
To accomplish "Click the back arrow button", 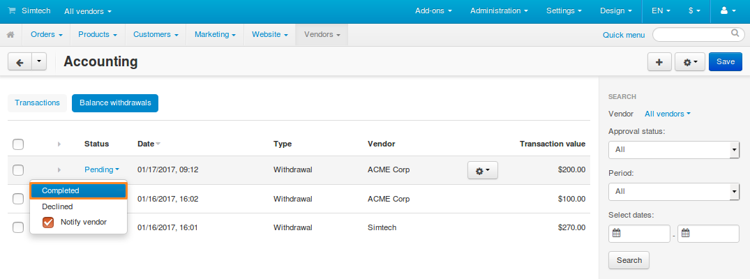I will click(x=20, y=62).
